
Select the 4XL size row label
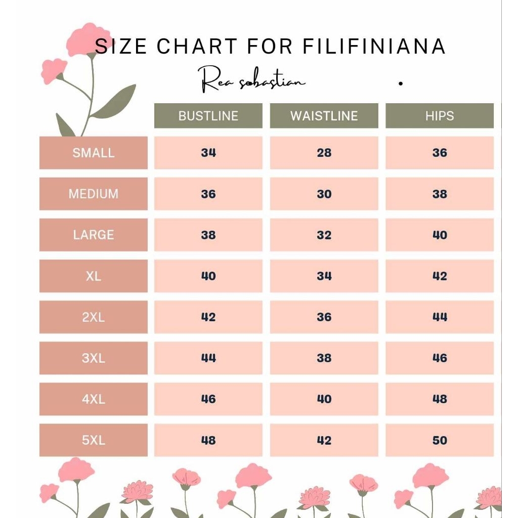pos(94,399)
